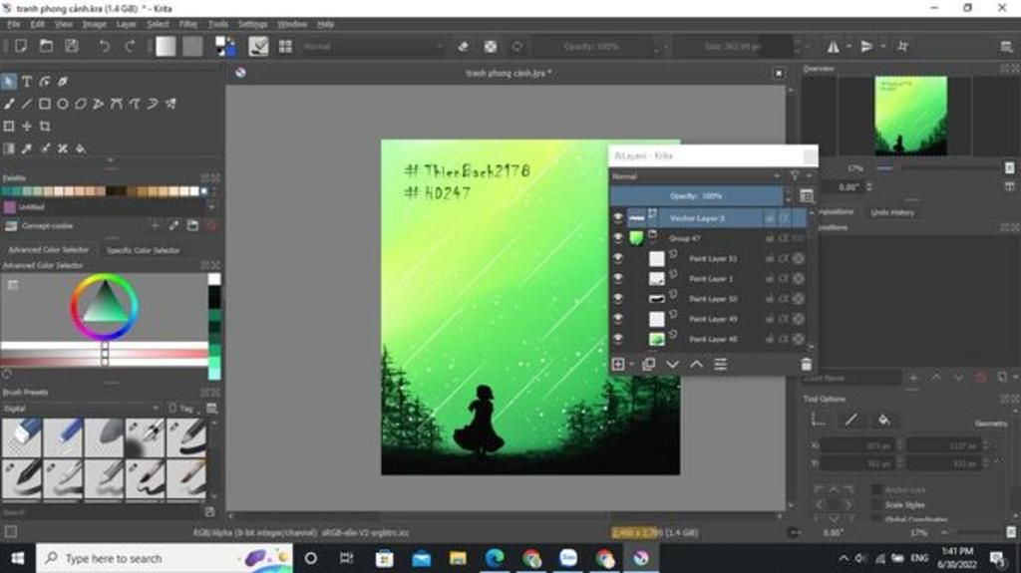Select the Gradient tool

click(8, 148)
